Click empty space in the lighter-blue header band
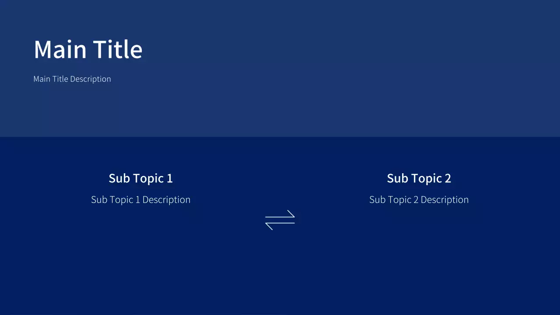 tap(350, 66)
